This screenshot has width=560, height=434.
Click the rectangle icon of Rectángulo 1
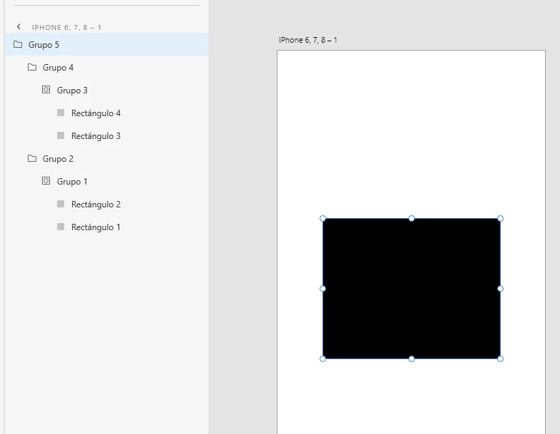[x=61, y=227]
